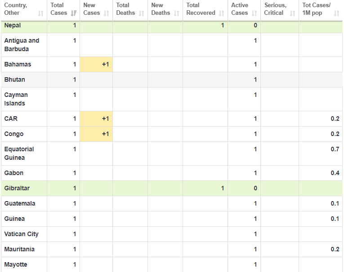Select the Nepal country name cell

click(x=13, y=25)
